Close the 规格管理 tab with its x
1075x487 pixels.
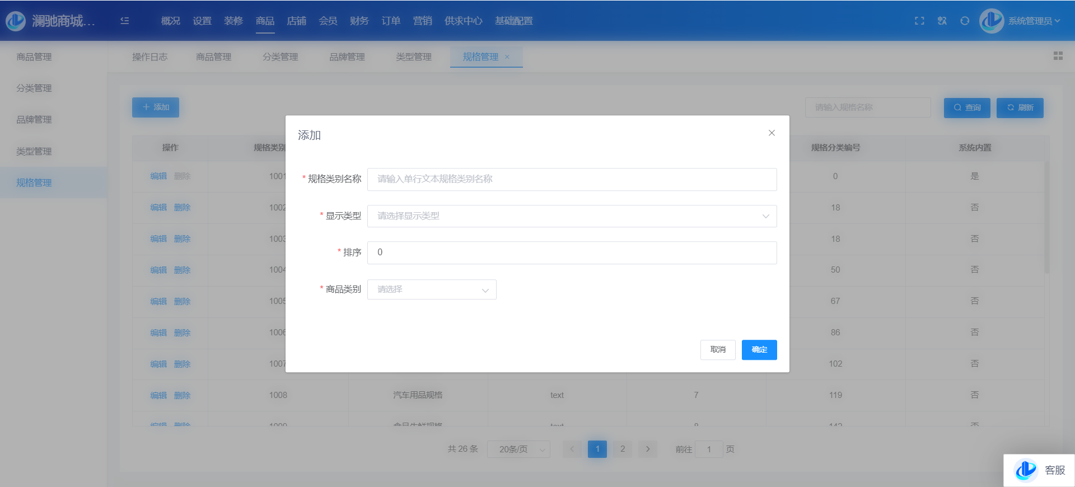tap(507, 57)
